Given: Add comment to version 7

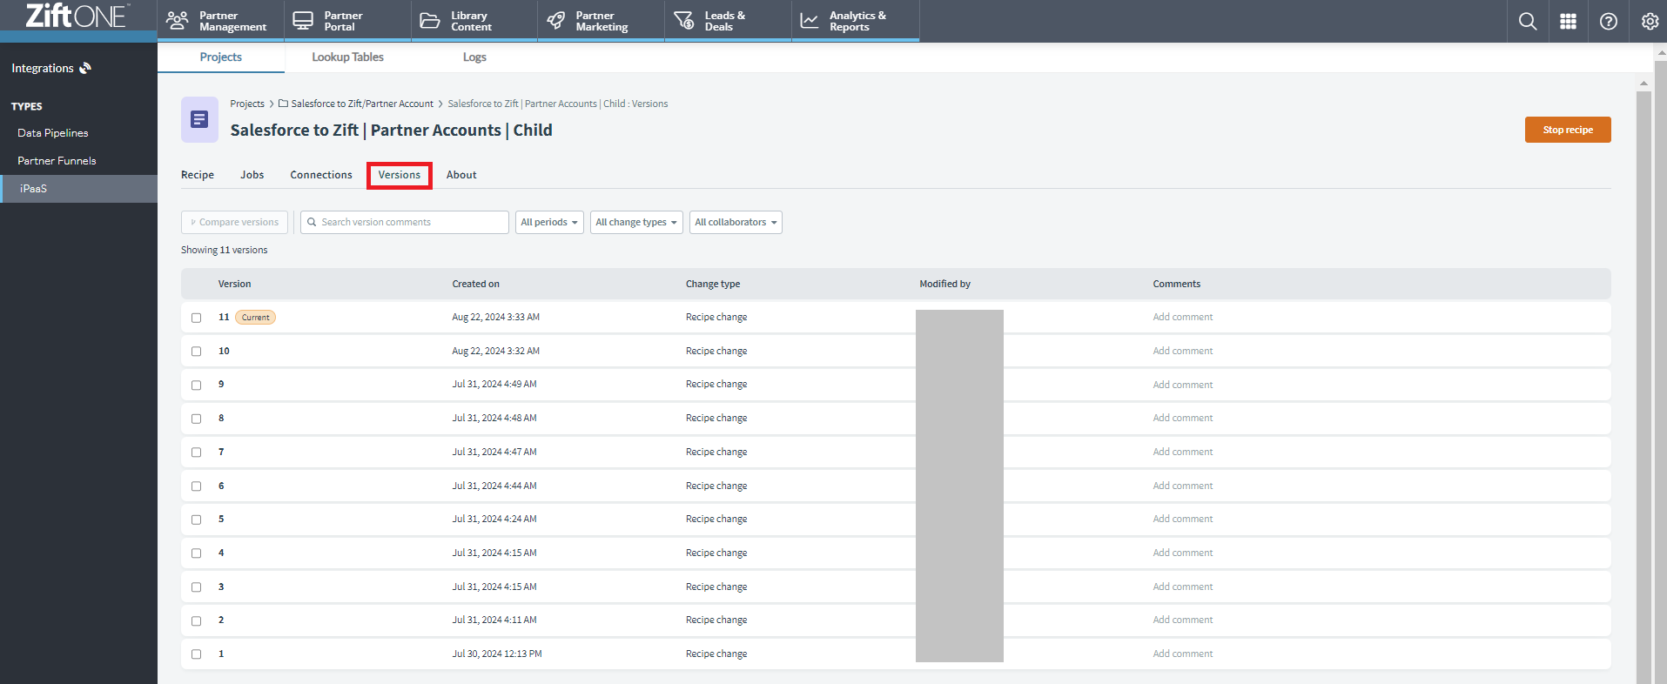Looking at the screenshot, I should 1183,452.
